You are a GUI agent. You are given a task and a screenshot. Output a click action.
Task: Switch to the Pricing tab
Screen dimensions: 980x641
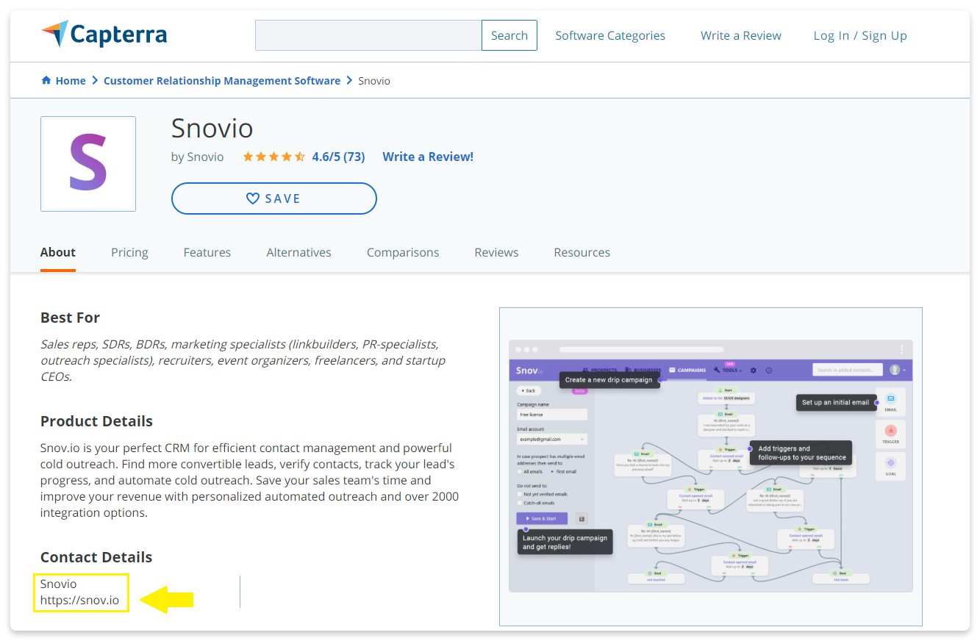[129, 252]
